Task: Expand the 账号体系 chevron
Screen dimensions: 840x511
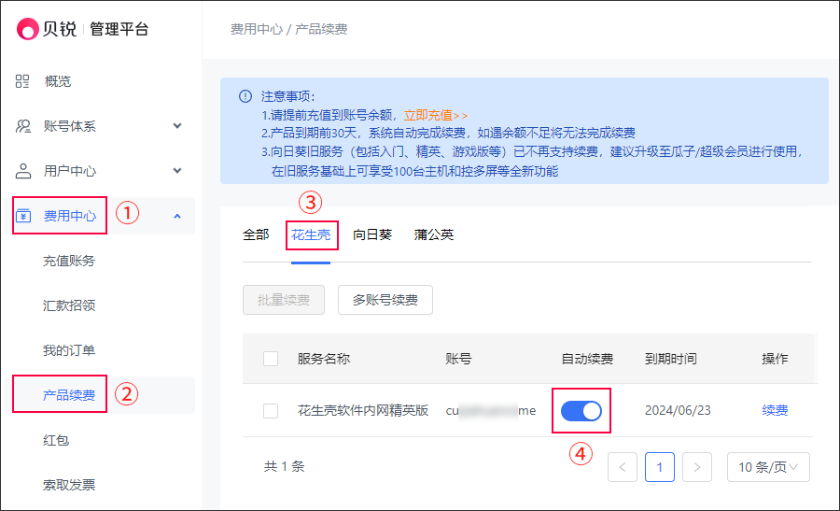Action: [177, 126]
